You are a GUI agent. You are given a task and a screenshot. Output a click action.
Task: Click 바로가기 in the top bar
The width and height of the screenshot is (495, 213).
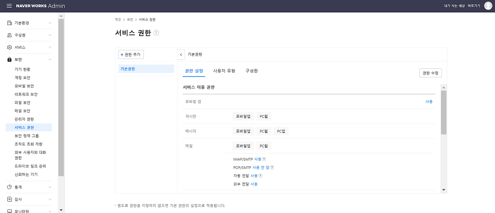pos(474,6)
